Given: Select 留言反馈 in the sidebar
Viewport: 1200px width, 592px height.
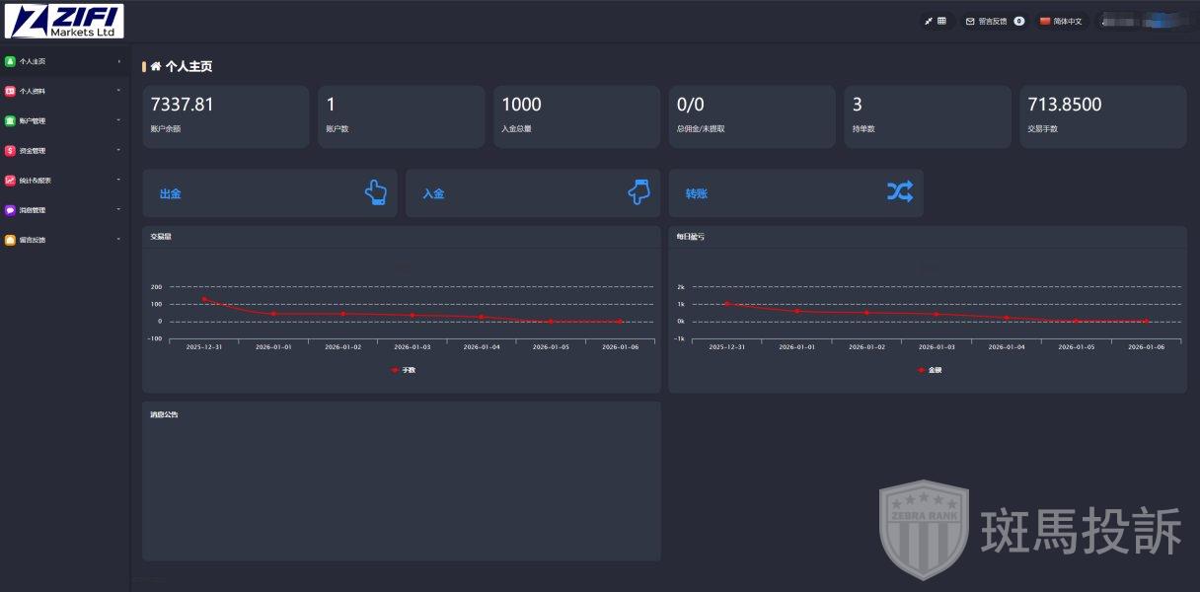Looking at the screenshot, I should [34, 240].
